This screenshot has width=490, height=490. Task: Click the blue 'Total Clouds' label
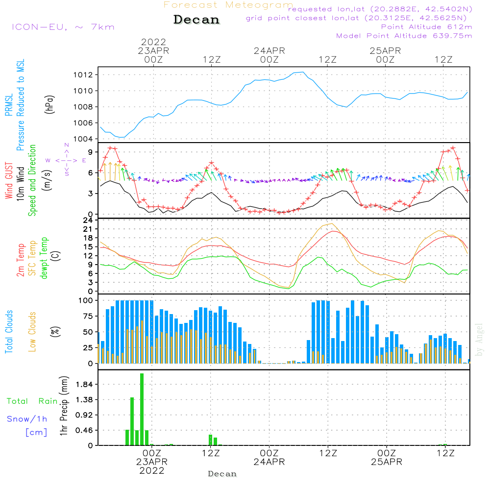pyautogui.click(x=9, y=332)
